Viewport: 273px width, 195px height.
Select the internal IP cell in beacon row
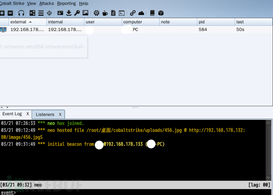coord(65,30)
